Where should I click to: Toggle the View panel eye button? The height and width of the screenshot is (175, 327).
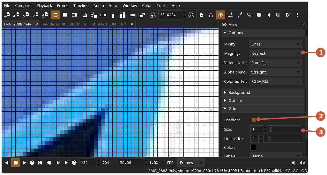pos(220,15)
